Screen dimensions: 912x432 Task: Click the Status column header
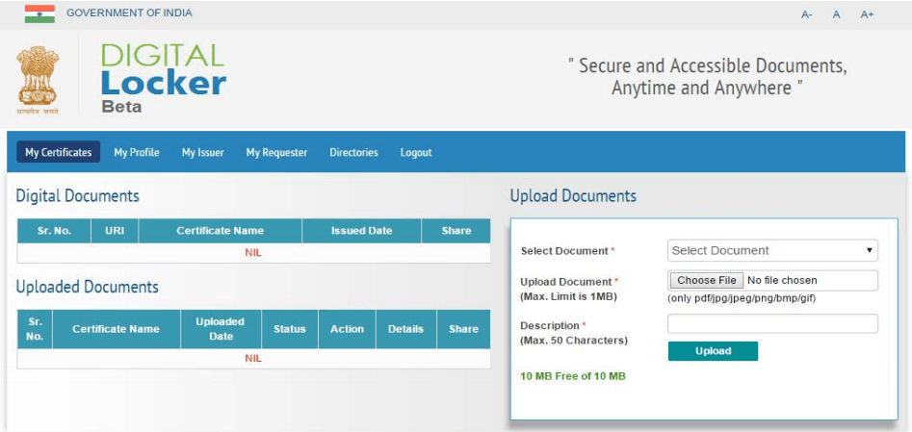[x=290, y=329]
